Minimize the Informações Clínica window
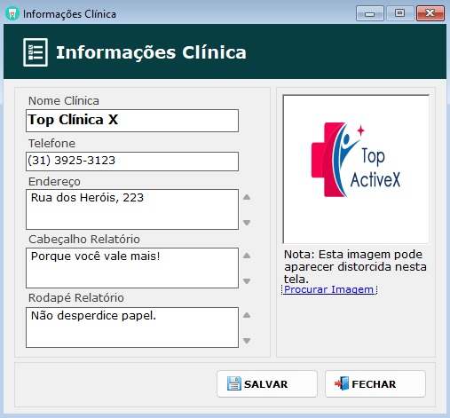The width and height of the screenshot is (450, 418). coord(370,13)
